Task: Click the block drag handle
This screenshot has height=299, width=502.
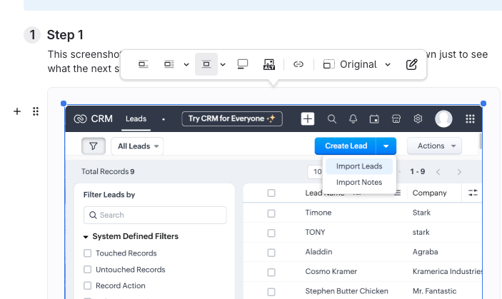Action: pyautogui.click(x=36, y=111)
